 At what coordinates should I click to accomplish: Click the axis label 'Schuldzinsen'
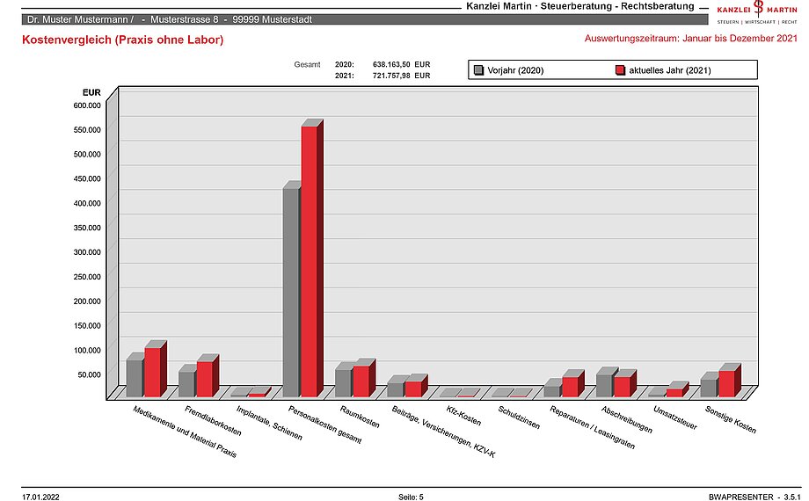coord(519,417)
